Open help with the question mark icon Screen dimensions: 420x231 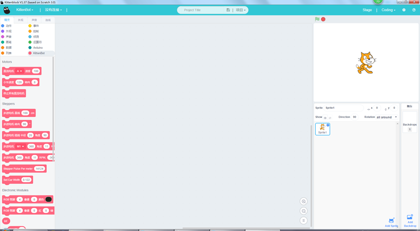[x=414, y=10]
